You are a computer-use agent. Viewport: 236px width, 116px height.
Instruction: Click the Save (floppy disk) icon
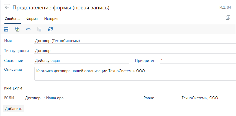6,29
